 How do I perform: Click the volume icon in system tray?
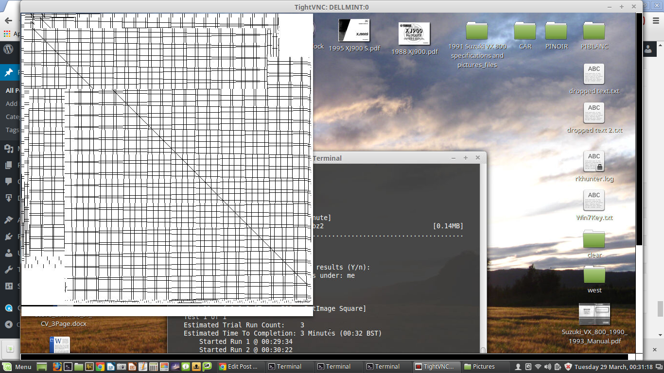point(548,367)
